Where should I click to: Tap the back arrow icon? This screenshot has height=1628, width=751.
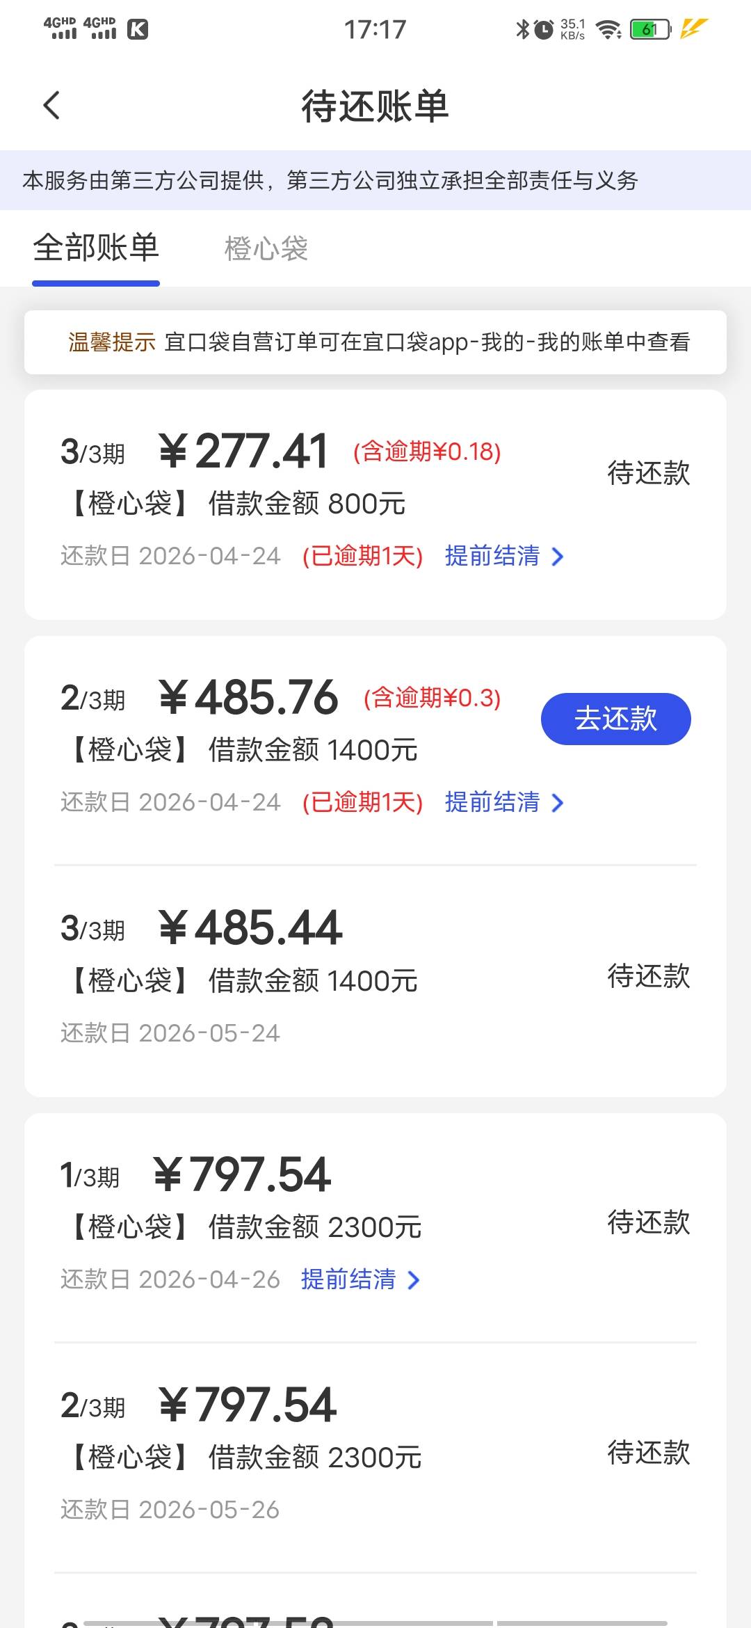tap(51, 106)
